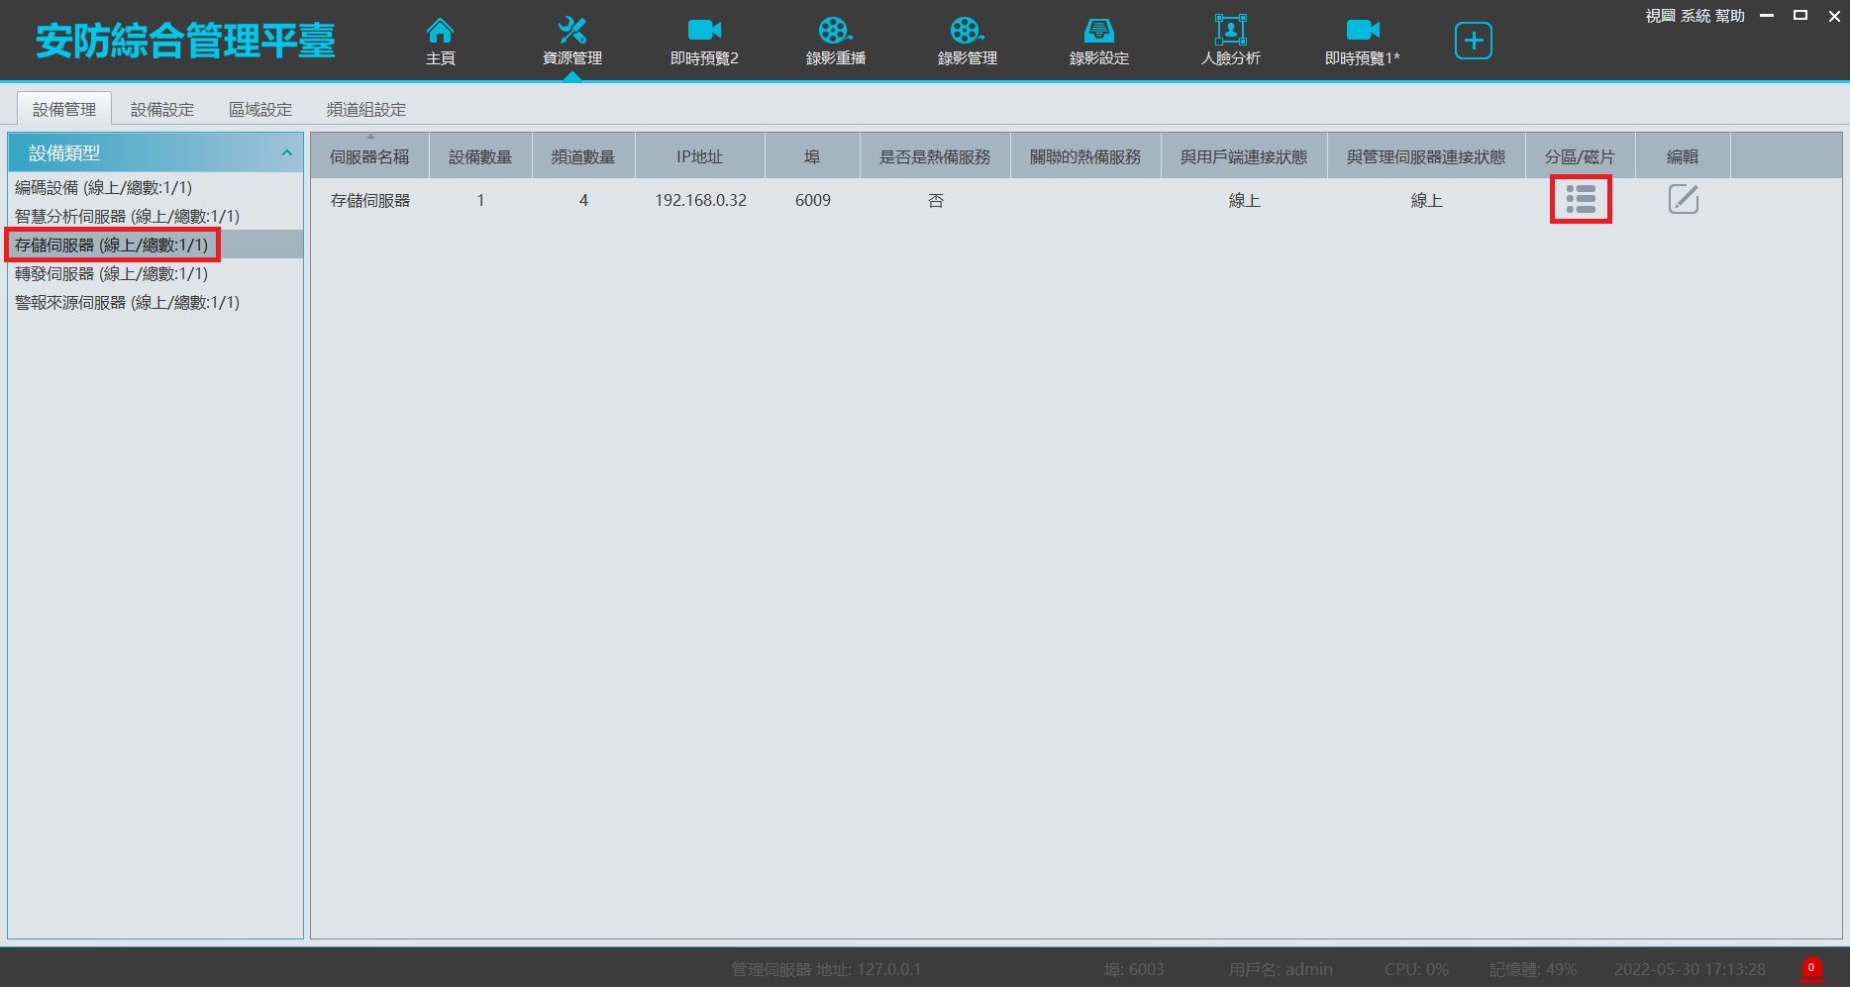
Task: Open the 分區/磁片 list icon for 存儲伺服器
Action: coord(1581,199)
